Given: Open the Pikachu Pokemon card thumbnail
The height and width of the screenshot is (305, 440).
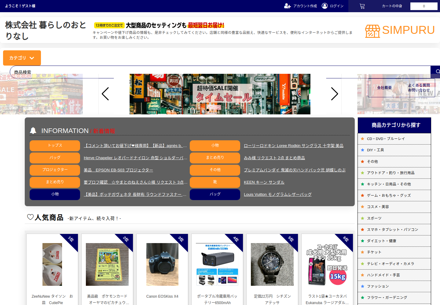Looking at the screenshot, I should click(x=107, y=264).
